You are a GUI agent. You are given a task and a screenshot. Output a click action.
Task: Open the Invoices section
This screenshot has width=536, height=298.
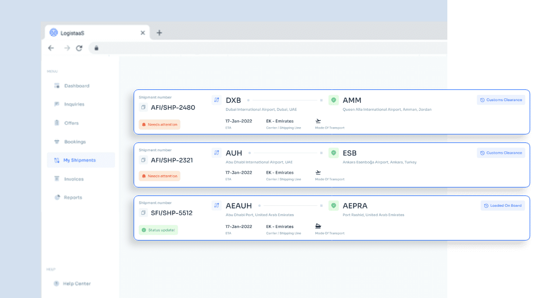(73, 179)
